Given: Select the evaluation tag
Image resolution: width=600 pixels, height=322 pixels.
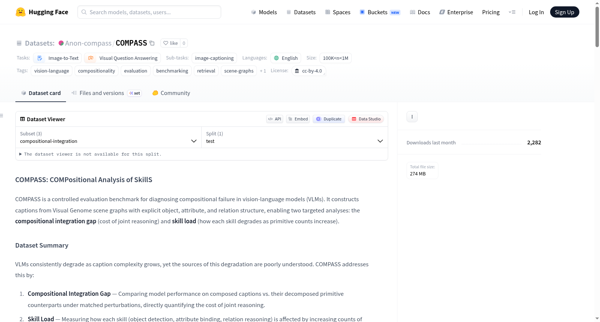Looking at the screenshot, I should (136, 71).
